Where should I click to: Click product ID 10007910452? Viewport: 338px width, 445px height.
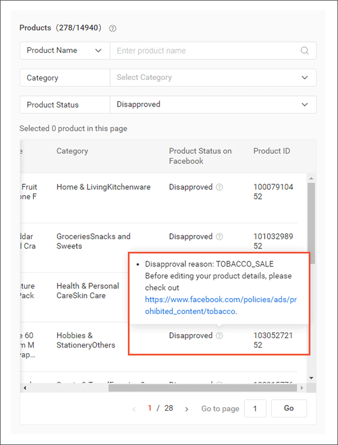(273, 192)
